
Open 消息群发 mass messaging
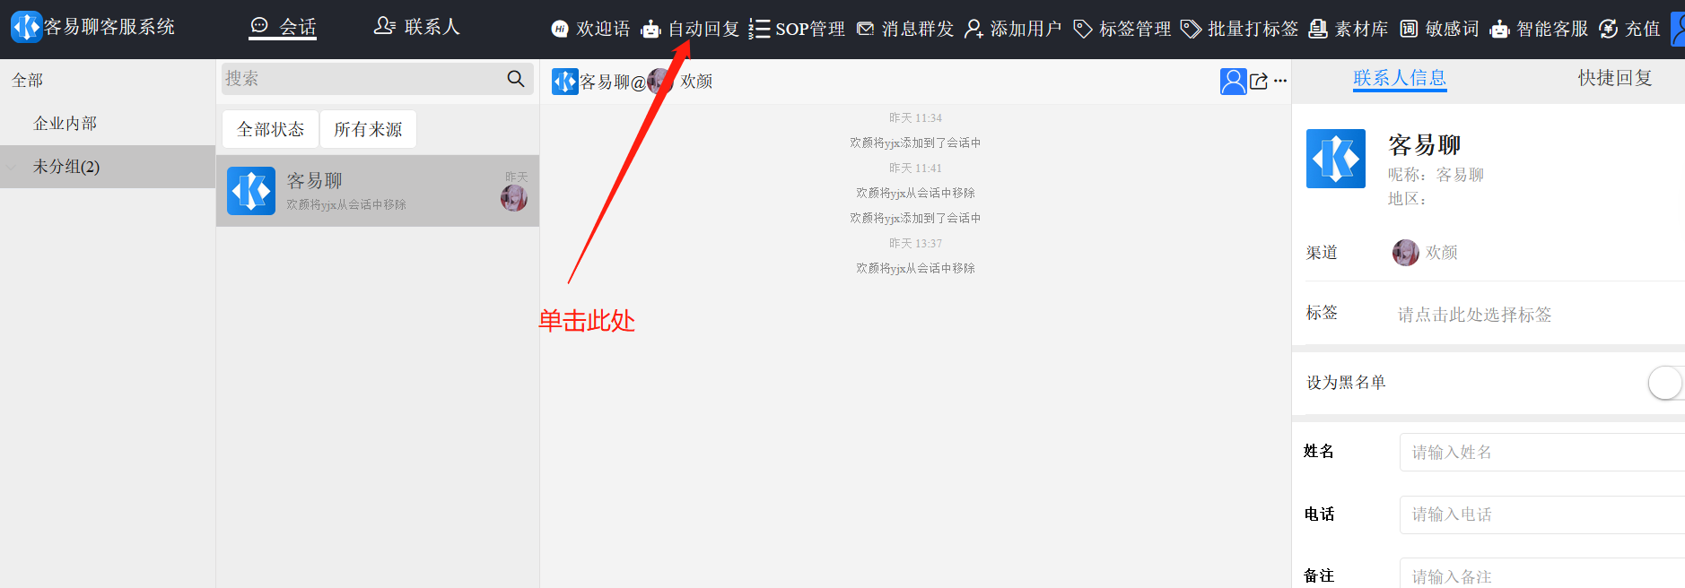point(905,29)
